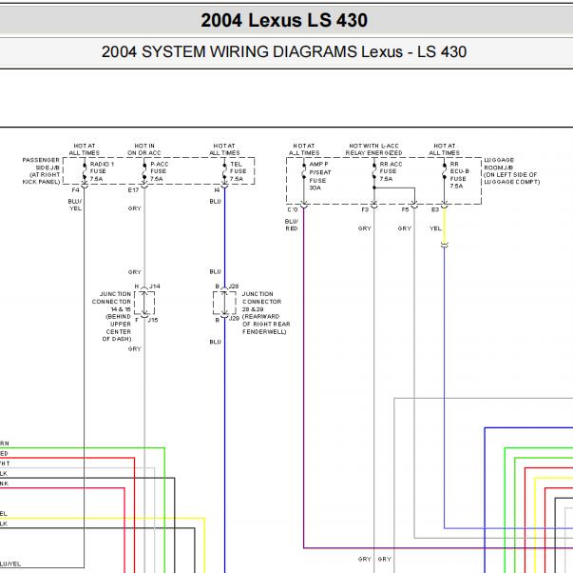The image size is (573, 573).
Task: Click the "RR ACC FUSE 7.5A" label
Action: pos(391,171)
